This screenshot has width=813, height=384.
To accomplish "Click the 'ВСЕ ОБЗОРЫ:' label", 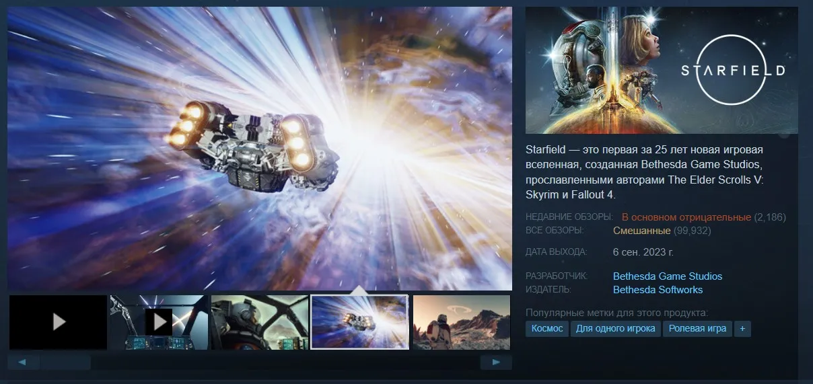I will click(555, 231).
